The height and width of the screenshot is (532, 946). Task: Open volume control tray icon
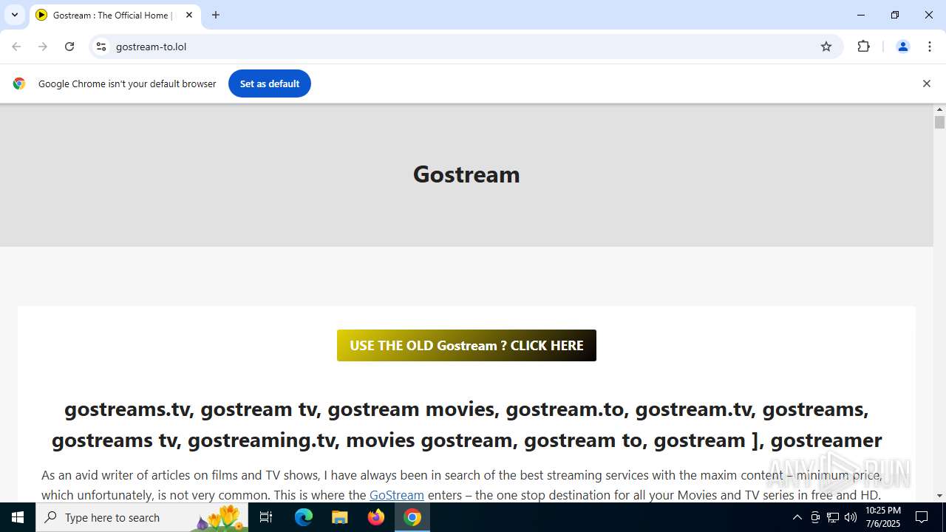[851, 517]
